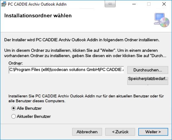
Task: Open the Durchsuchen folder browser
Action: coord(148,70)
